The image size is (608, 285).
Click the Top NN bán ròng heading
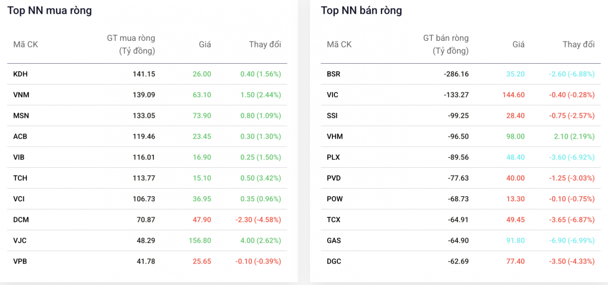(x=362, y=10)
